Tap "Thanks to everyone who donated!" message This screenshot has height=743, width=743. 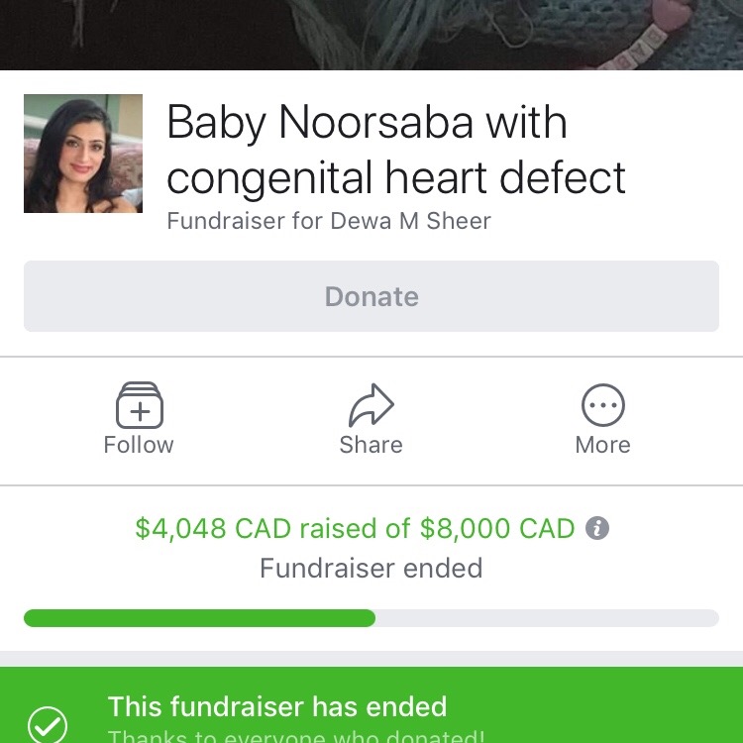(x=297, y=736)
